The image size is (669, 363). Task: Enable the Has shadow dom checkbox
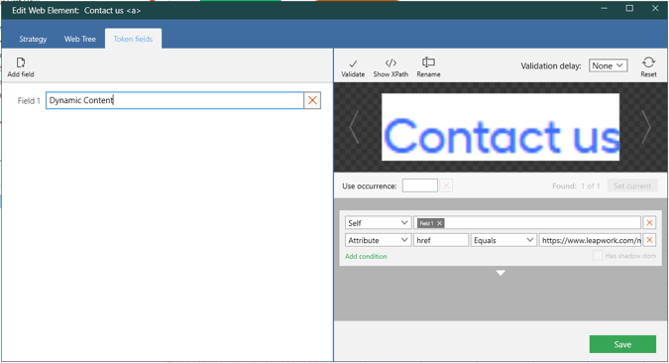tap(598, 255)
